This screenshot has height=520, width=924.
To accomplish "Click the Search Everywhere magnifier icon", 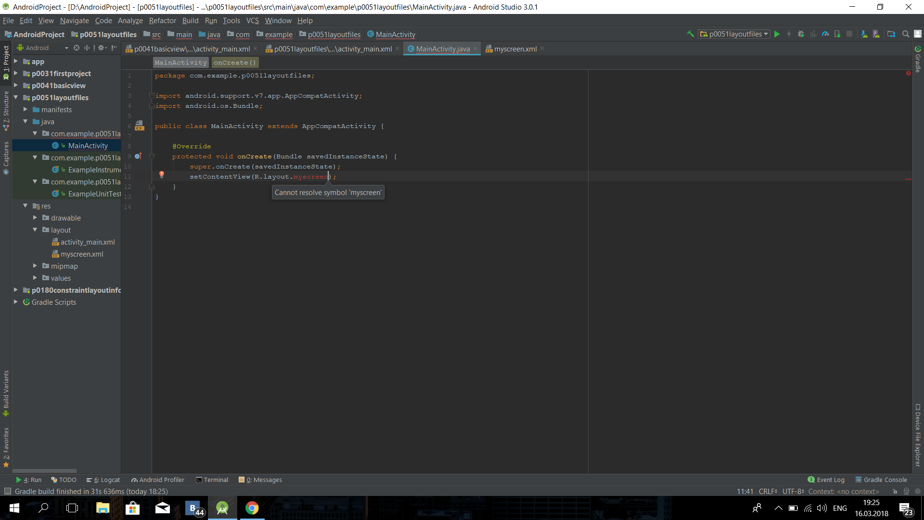I will (x=906, y=34).
